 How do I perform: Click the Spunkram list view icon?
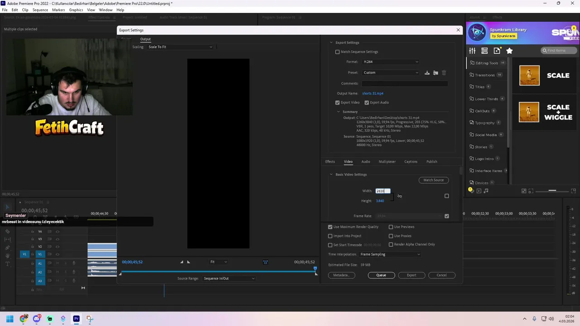(x=484, y=51)
